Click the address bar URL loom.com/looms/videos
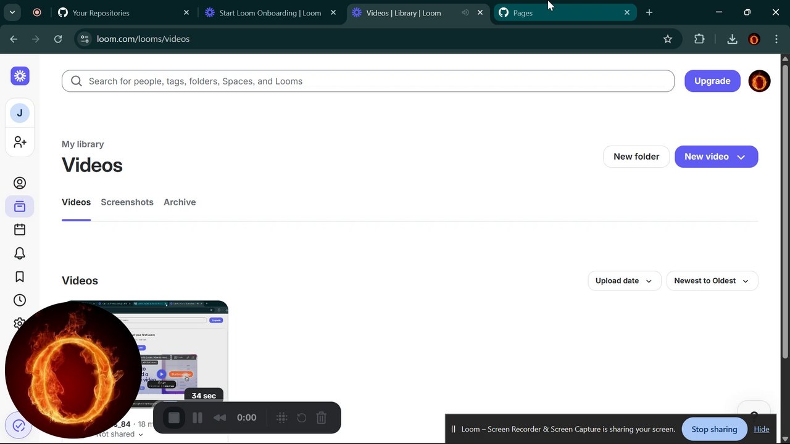790x444 pixels. coord(143,39)
